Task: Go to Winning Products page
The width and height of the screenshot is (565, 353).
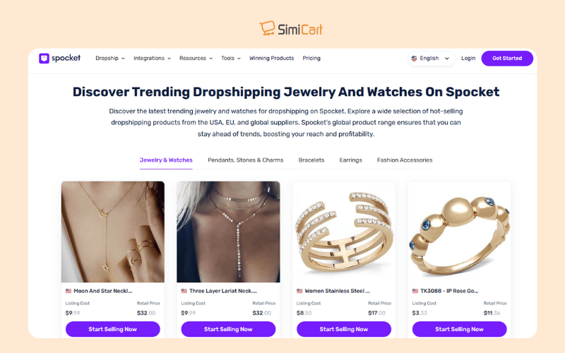Action: [272, 59]
